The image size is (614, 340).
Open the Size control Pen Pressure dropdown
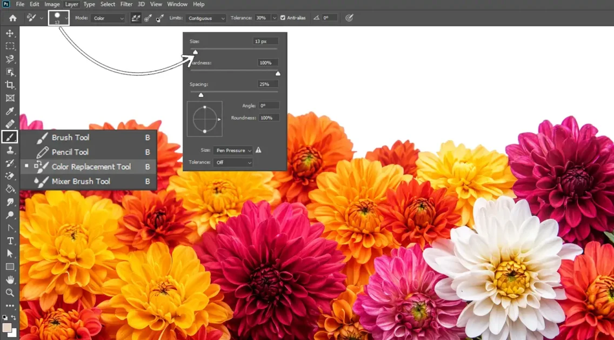point(233,151)
